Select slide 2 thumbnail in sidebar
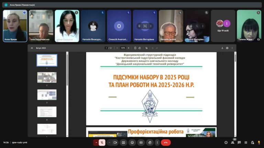 click(47, 77)
